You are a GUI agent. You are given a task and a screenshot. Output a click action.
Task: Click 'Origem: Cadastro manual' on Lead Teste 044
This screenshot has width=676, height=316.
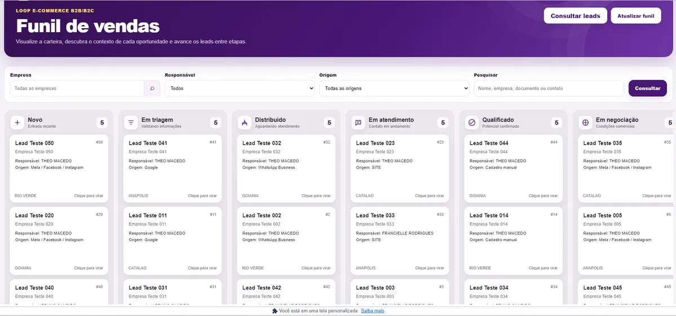pyautogui.click(x=493, y=168)
